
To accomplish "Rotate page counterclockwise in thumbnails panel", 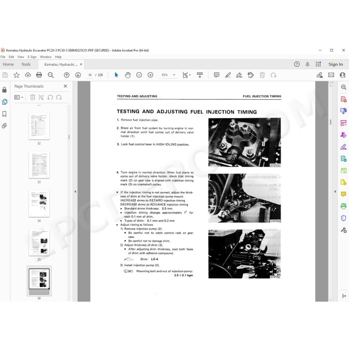I will (50, 97).
